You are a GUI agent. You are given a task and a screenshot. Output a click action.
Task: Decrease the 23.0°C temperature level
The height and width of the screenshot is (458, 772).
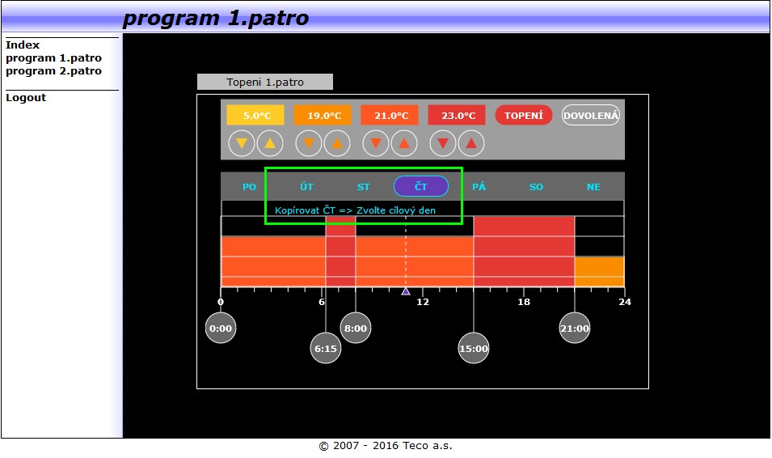pyautogui.click(x=443, y=145)
